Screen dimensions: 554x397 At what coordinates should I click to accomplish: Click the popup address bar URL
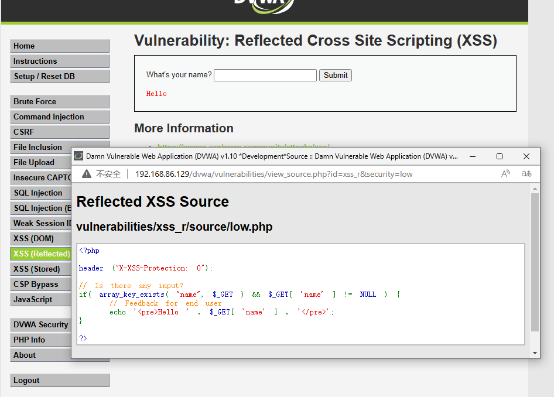coord(274,174)
